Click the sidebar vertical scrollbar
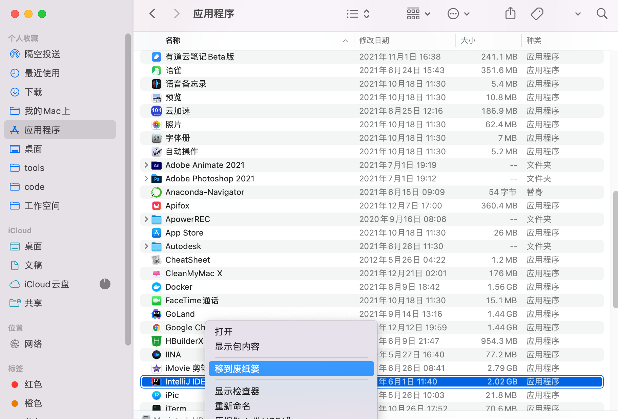This screenshot has height=419, width=618. (128, 190)
